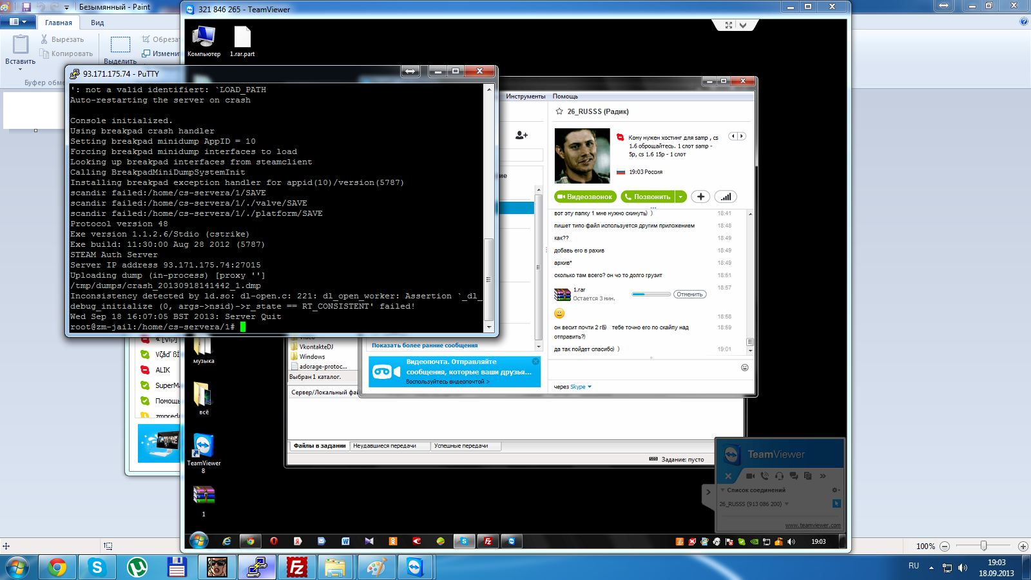Click the green Позвонить call button
Screen dimensions: 1031x580
(648, 197)
